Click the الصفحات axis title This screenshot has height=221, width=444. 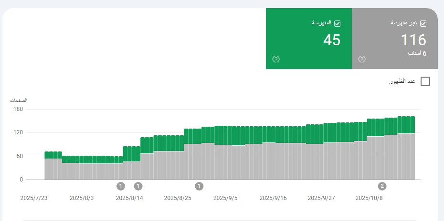[19, 100]
